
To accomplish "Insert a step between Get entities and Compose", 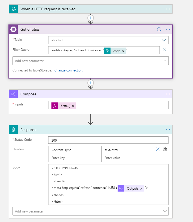I will click(x=91, y=83).
